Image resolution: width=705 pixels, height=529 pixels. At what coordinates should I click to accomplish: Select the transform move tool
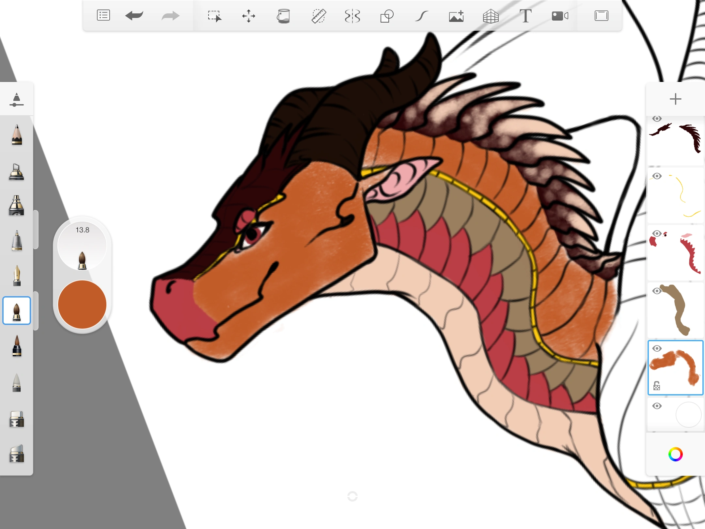pos(249,16)
